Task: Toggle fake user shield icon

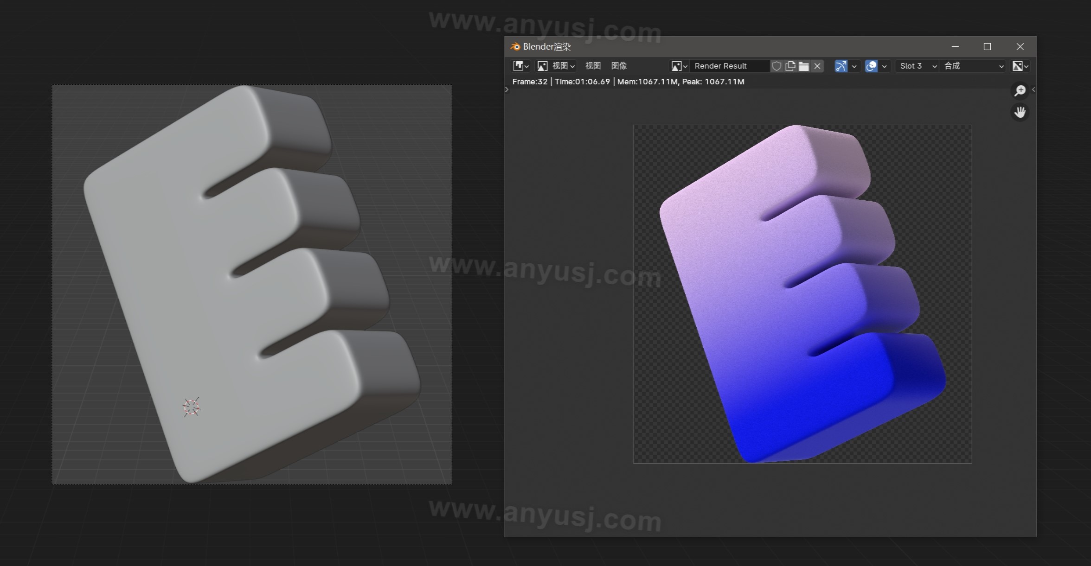Action: pos(777,66)
